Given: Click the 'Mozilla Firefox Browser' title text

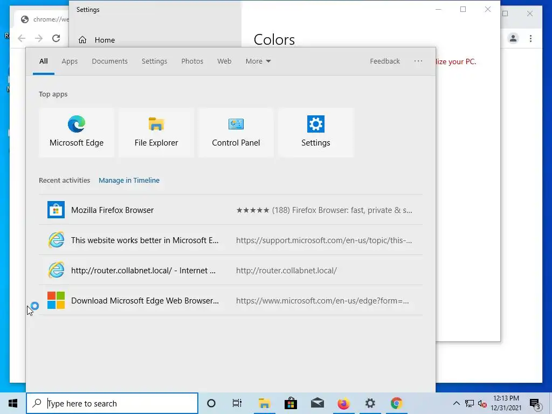Looking at the screenshot, I should (x=112, y=210).
